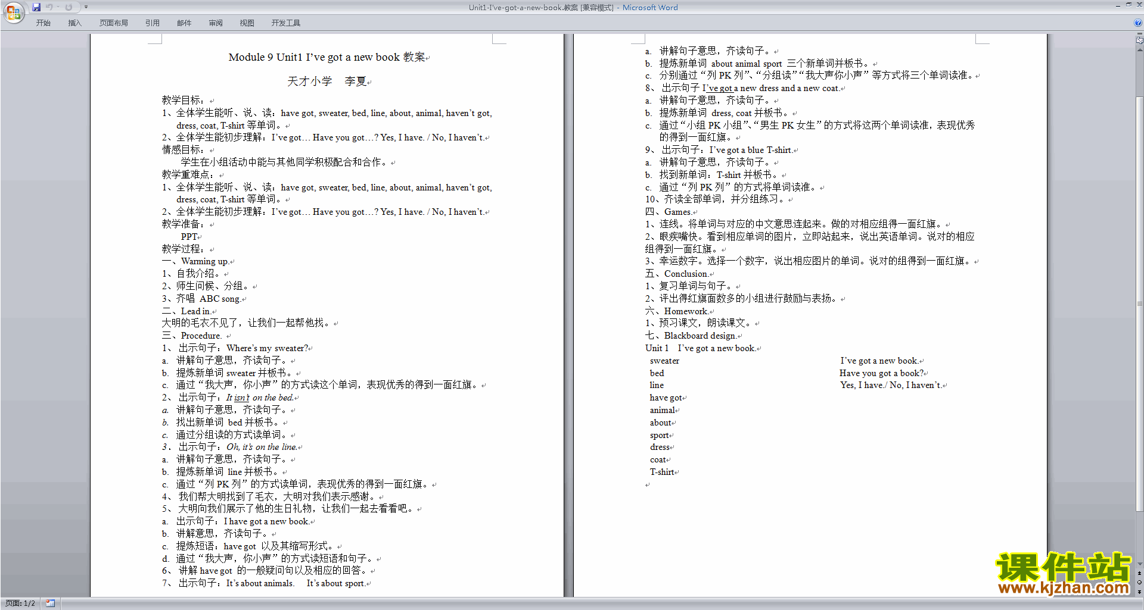Click the line '1、复习单词与句子。'
The width and height of the screenshot is (1144, 610).
[x=690, y=286]
